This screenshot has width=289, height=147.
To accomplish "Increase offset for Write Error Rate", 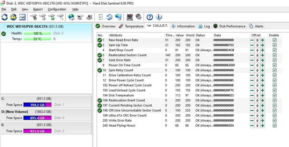I will 263,120.
